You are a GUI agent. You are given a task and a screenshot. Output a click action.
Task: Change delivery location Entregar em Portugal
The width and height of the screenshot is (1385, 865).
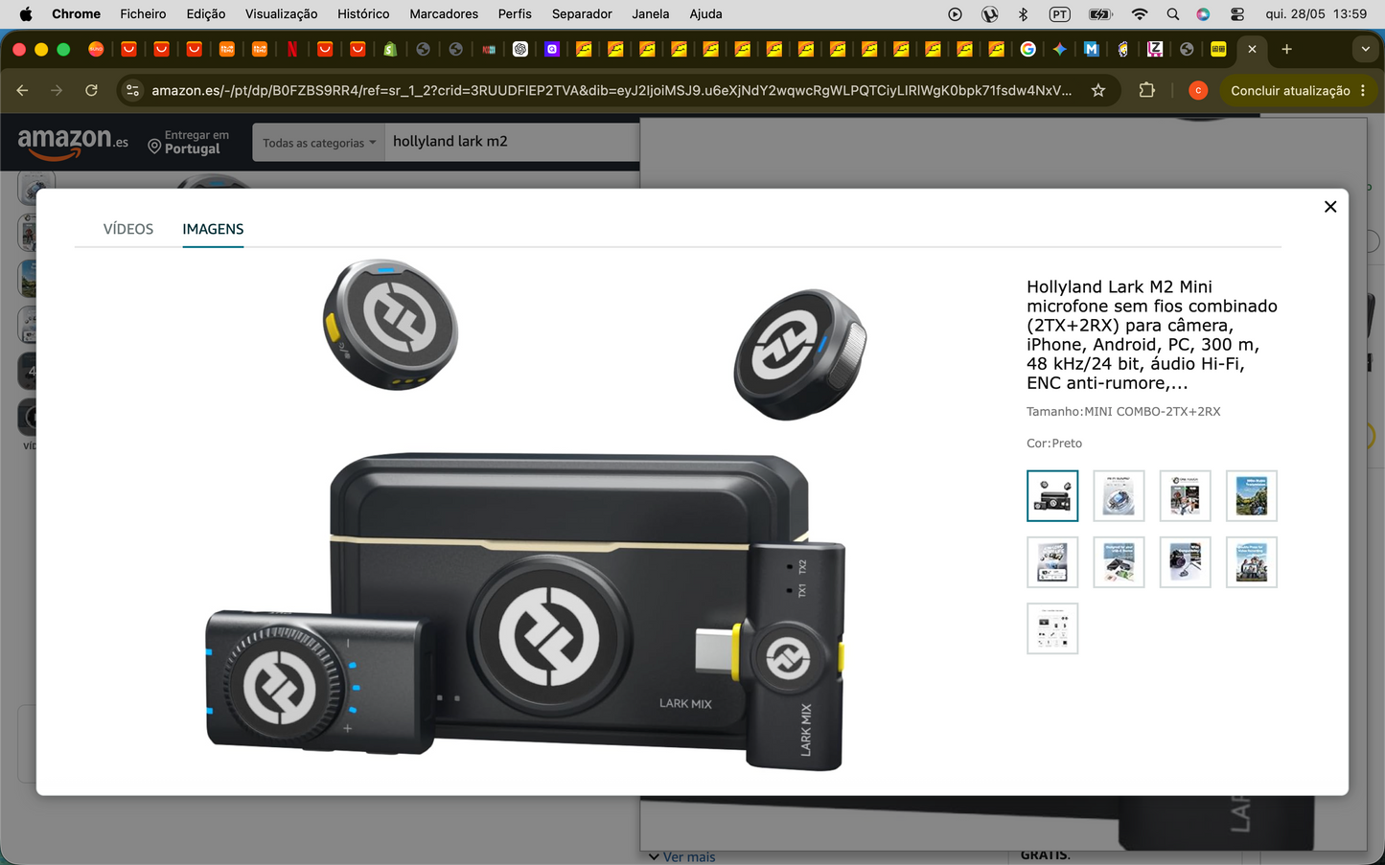[189, 142]
